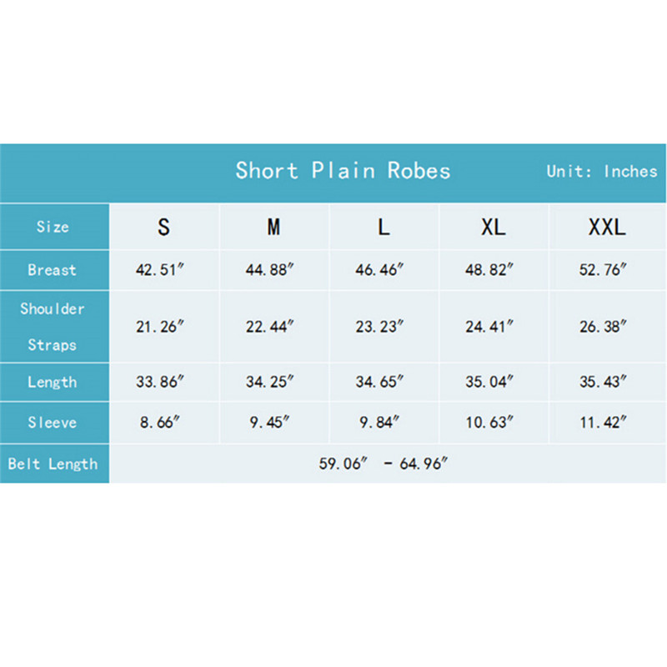Click the Shoulder Straps row label
667x667 pixels.
coord(53,326)
